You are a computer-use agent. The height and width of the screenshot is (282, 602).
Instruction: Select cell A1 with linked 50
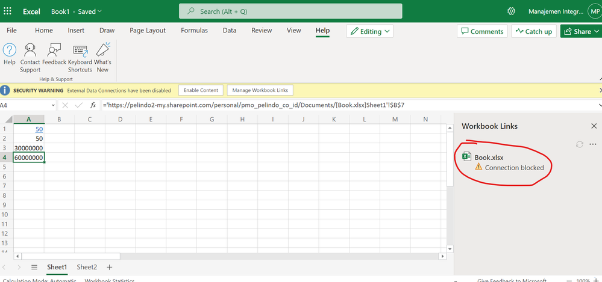[x=29, y=129]
